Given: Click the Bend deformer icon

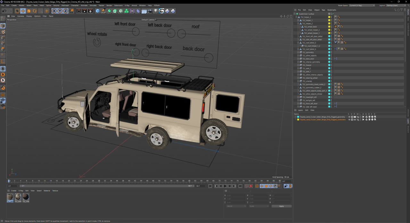Looking at the screenshot, I should point(138,11).
